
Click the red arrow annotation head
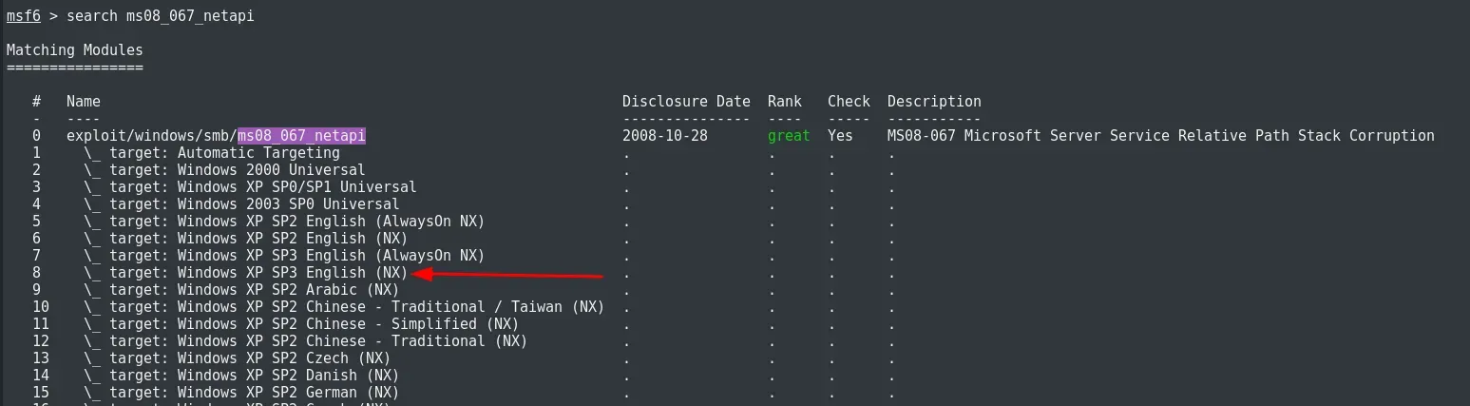point(424,274)
